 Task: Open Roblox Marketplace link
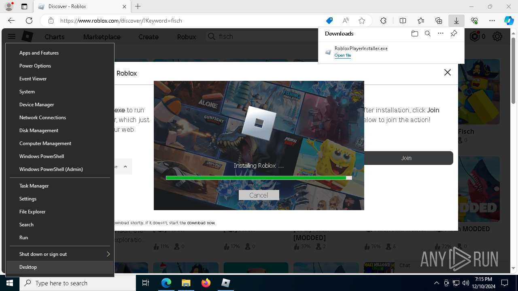(102, 37)
